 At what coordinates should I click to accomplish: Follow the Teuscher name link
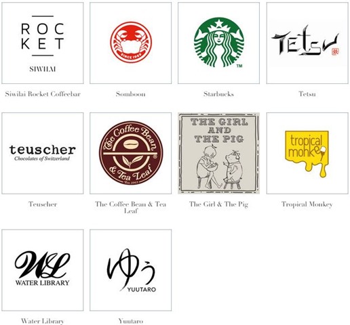pos(43,204)
